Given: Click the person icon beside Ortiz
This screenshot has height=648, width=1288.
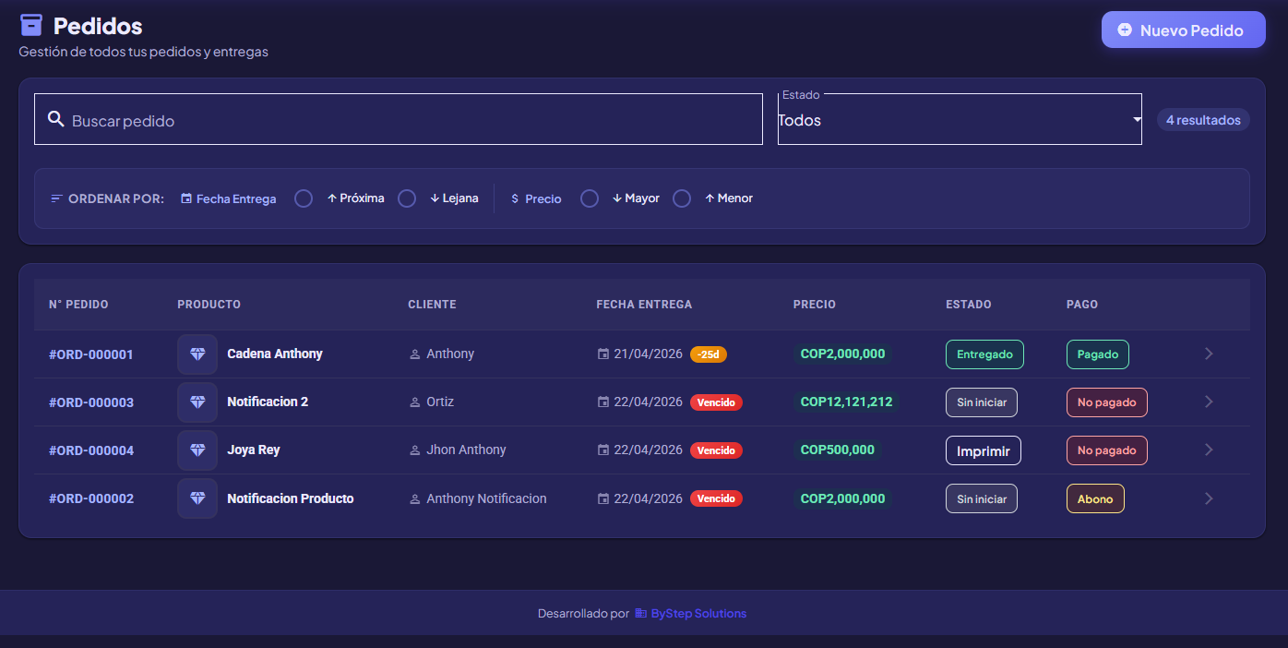Looking at the screenshot, I should tap(415, 402).
